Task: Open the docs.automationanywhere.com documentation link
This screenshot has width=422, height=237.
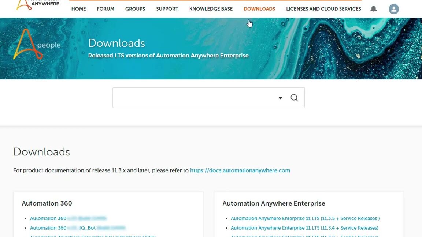Action: [240, 170]
